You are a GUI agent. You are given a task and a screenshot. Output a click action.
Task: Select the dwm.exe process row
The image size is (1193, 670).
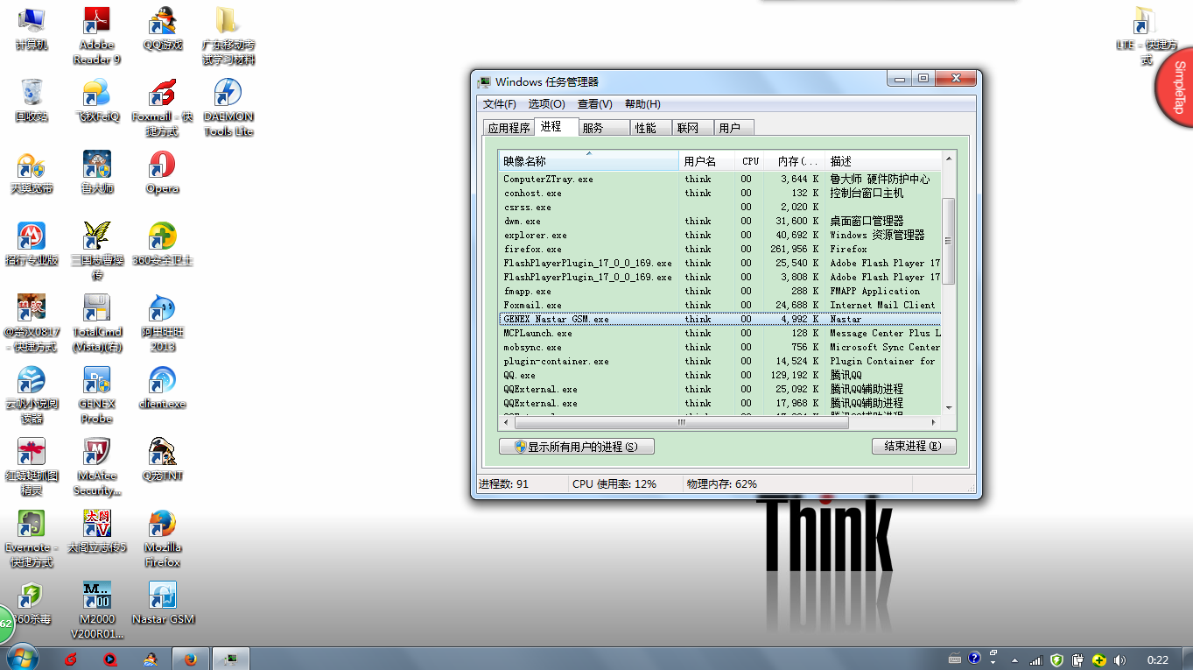(x=720, y=221)
